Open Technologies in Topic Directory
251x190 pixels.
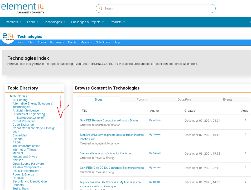tap(18, 96)
